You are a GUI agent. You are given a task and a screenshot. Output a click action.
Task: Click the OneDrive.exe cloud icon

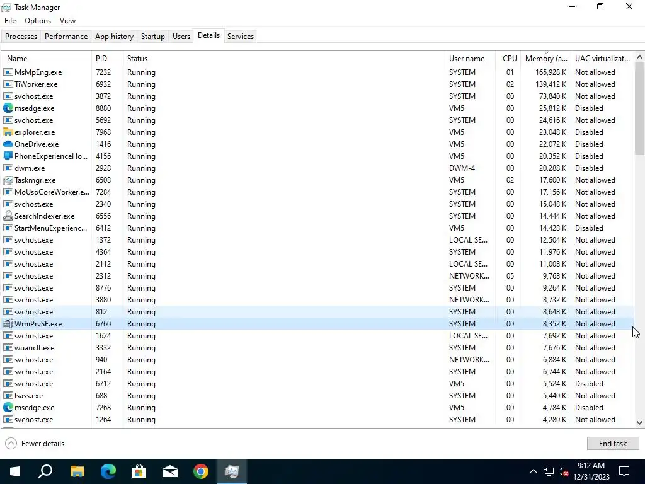point(8,144)
